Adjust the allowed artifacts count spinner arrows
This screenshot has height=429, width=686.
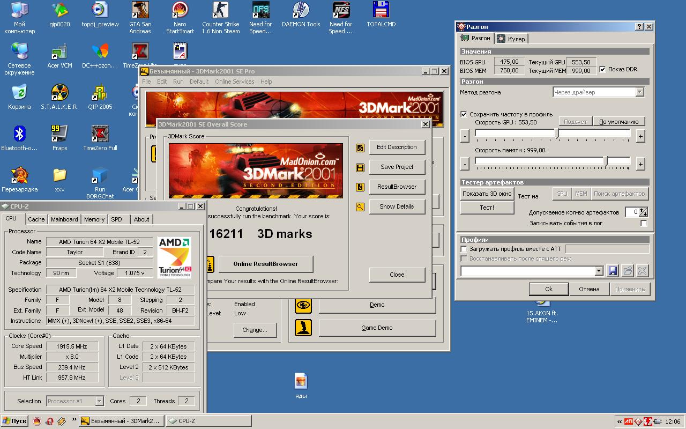(x=644, y=212)
